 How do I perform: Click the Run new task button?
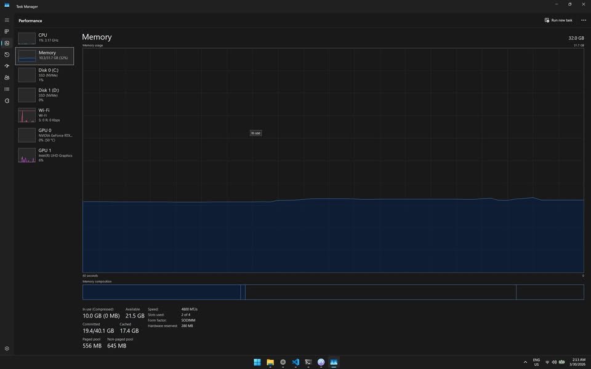click(x=559, y=20)
